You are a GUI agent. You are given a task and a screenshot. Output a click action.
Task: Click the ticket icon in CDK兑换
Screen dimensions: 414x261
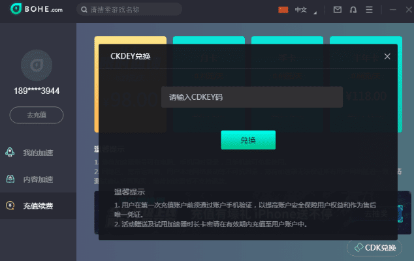click(x=358, y=247)
